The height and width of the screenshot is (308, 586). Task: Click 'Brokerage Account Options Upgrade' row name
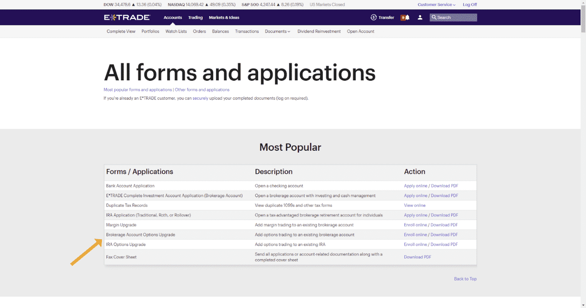click(141, 235)
